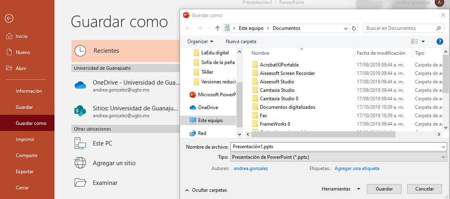
Task: Open the Organizar dropdown menu
Action: (200, 41)
